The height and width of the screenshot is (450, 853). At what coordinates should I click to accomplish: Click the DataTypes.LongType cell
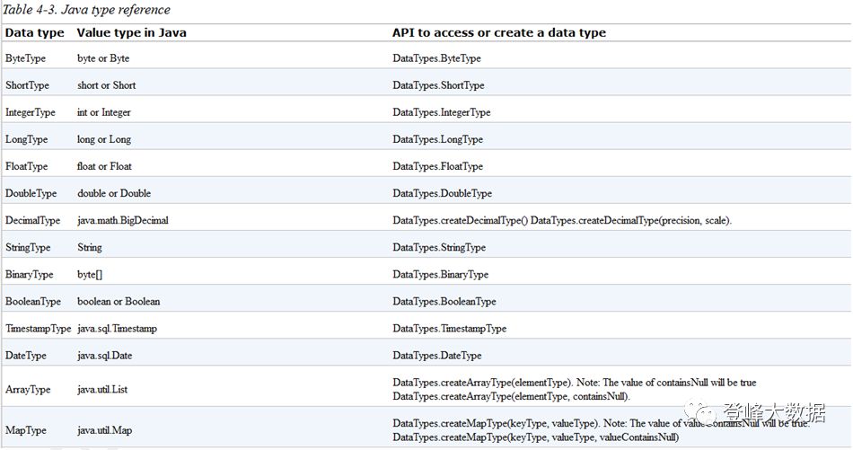click(x=438, y=139)
